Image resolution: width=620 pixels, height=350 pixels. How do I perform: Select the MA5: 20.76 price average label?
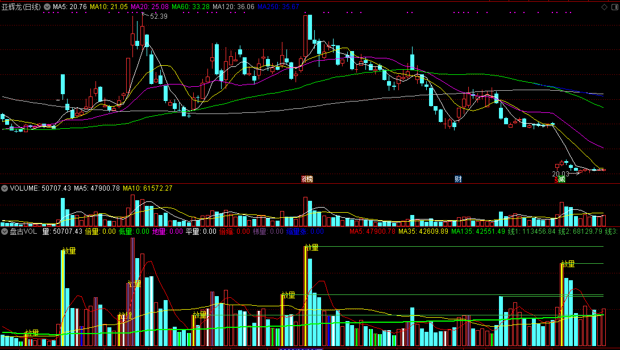pos(70,7)
